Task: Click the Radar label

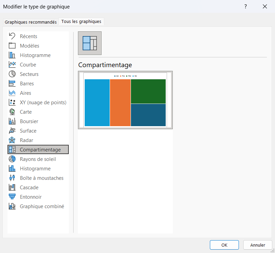Action: 26,140
